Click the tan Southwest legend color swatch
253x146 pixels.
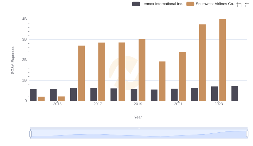point(190,4)
